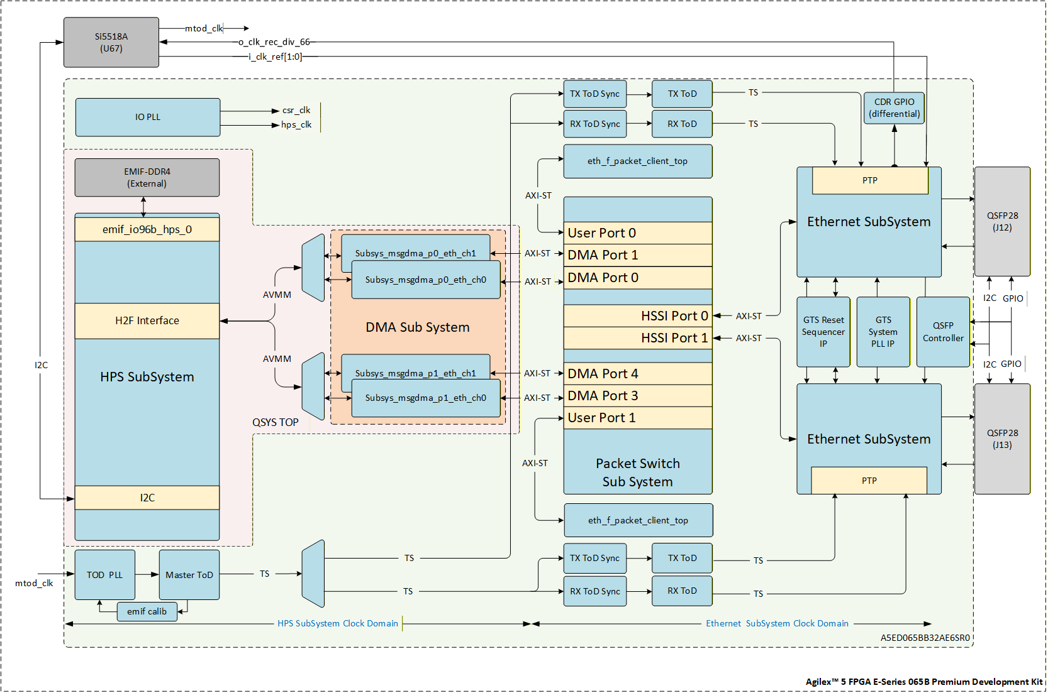Image resolution: width=1048 pixels, height=693 pixels.
Task: Click the GTS System PLL IP block
Action: (x=883, y=332)
